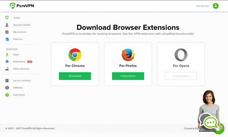
Task: Select Apps under Download
Action: 16,55
